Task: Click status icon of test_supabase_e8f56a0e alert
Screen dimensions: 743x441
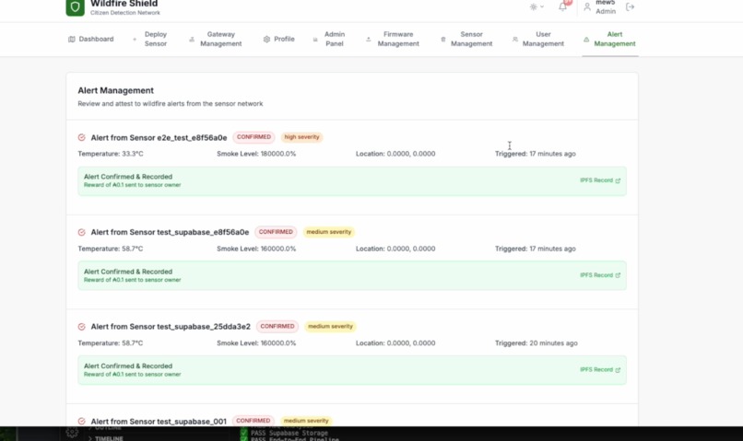Action: coord(81,232)
